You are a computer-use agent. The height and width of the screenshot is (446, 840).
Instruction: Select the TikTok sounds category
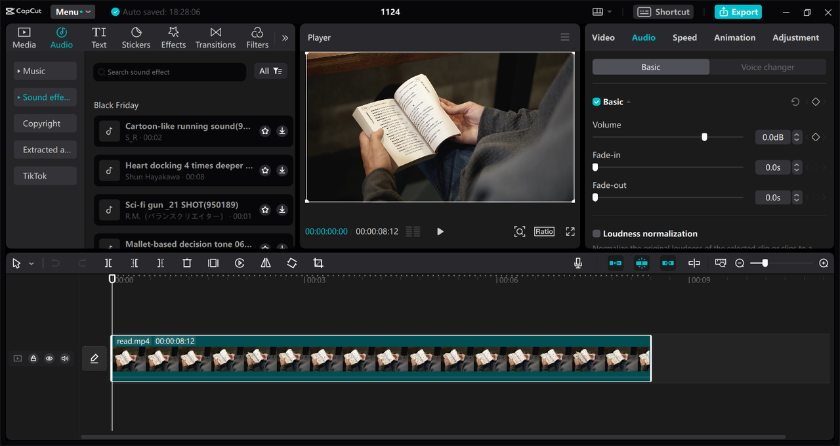tap(45, 176)
